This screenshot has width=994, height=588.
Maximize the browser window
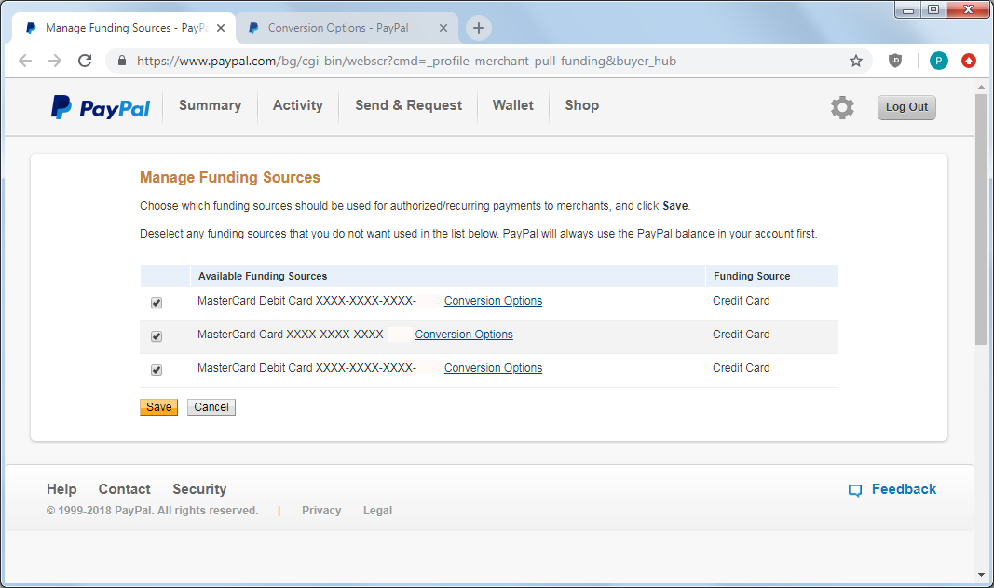pyautogui.click(x=933, y=9)
